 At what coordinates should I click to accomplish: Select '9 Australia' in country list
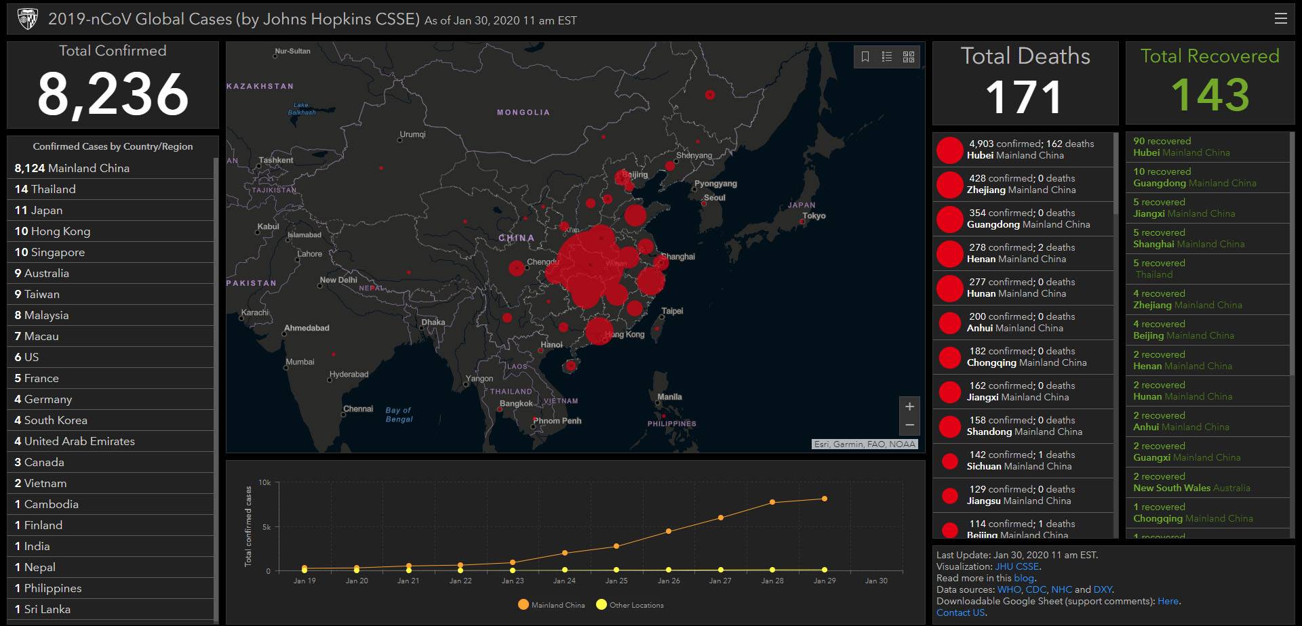point(111,273)
